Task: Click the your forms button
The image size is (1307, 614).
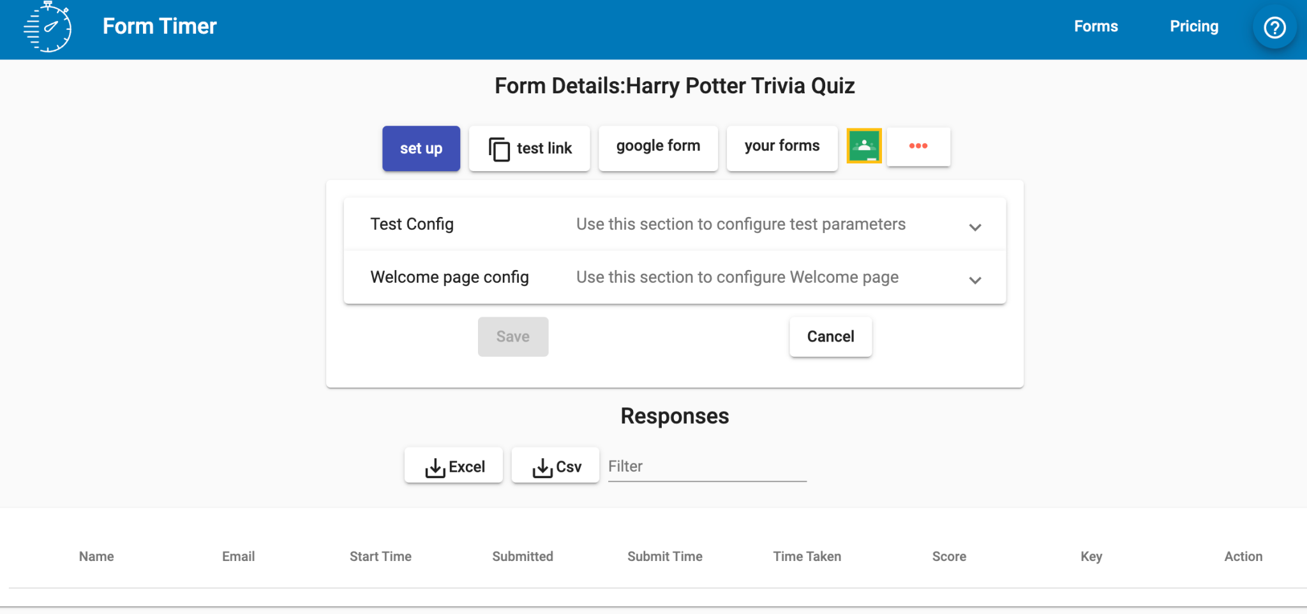Action: point(782,146)
